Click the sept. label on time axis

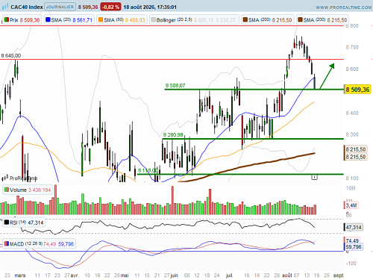pos(339,276)
